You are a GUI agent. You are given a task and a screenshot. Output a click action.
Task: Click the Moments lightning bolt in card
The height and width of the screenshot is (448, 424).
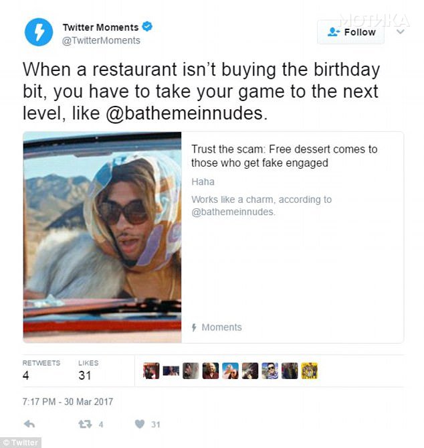194,327
